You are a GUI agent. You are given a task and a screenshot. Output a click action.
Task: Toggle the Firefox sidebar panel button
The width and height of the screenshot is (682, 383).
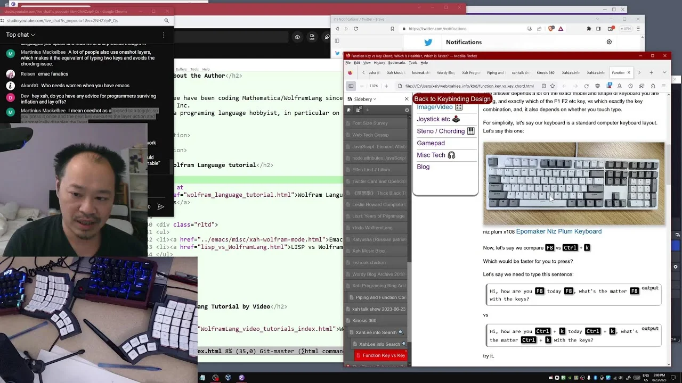pyautogui.click(x=351, y=86)
